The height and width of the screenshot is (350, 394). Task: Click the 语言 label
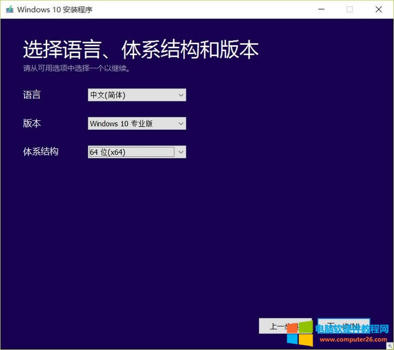coord(32,95)
